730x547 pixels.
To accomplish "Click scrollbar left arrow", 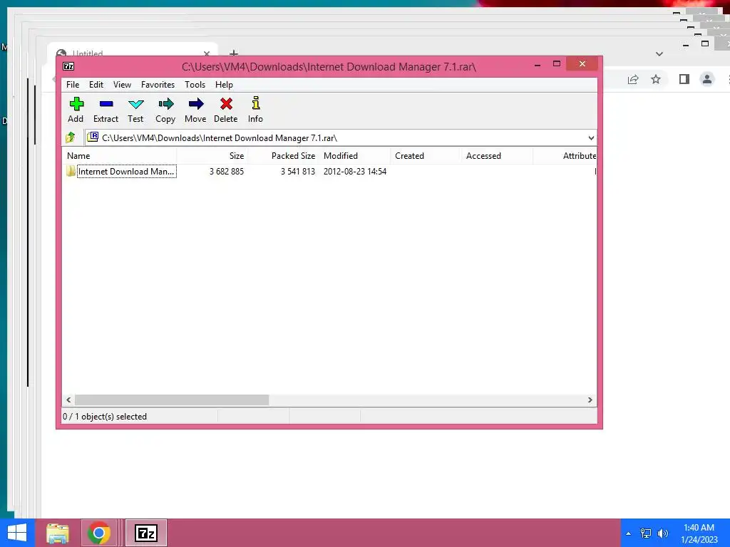I will pos(68,400).
